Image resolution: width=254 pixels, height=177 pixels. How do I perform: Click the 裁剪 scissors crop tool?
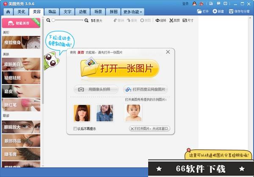174,20
